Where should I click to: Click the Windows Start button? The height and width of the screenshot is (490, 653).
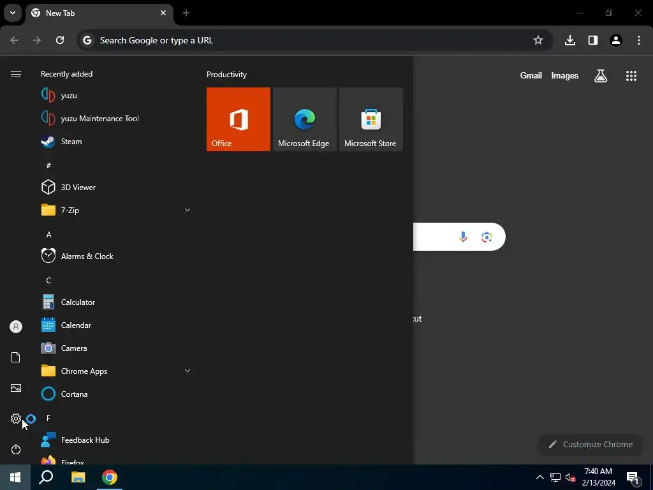point(15,477)
